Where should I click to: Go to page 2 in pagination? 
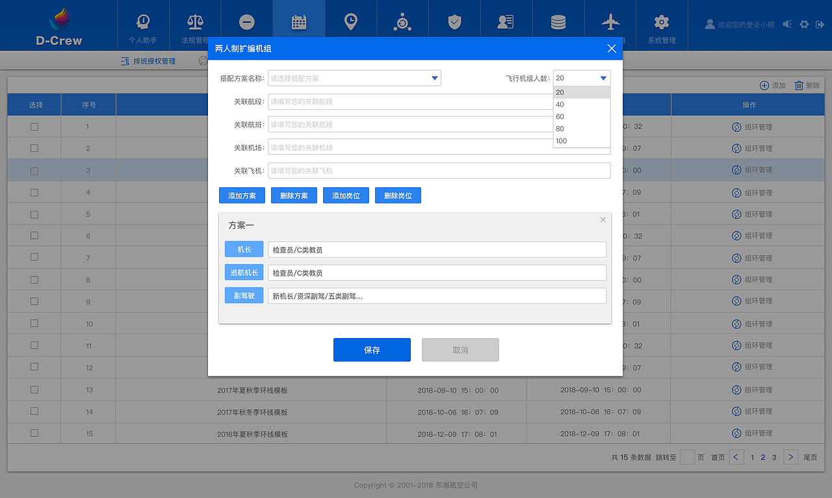click(x=763, y=458)
